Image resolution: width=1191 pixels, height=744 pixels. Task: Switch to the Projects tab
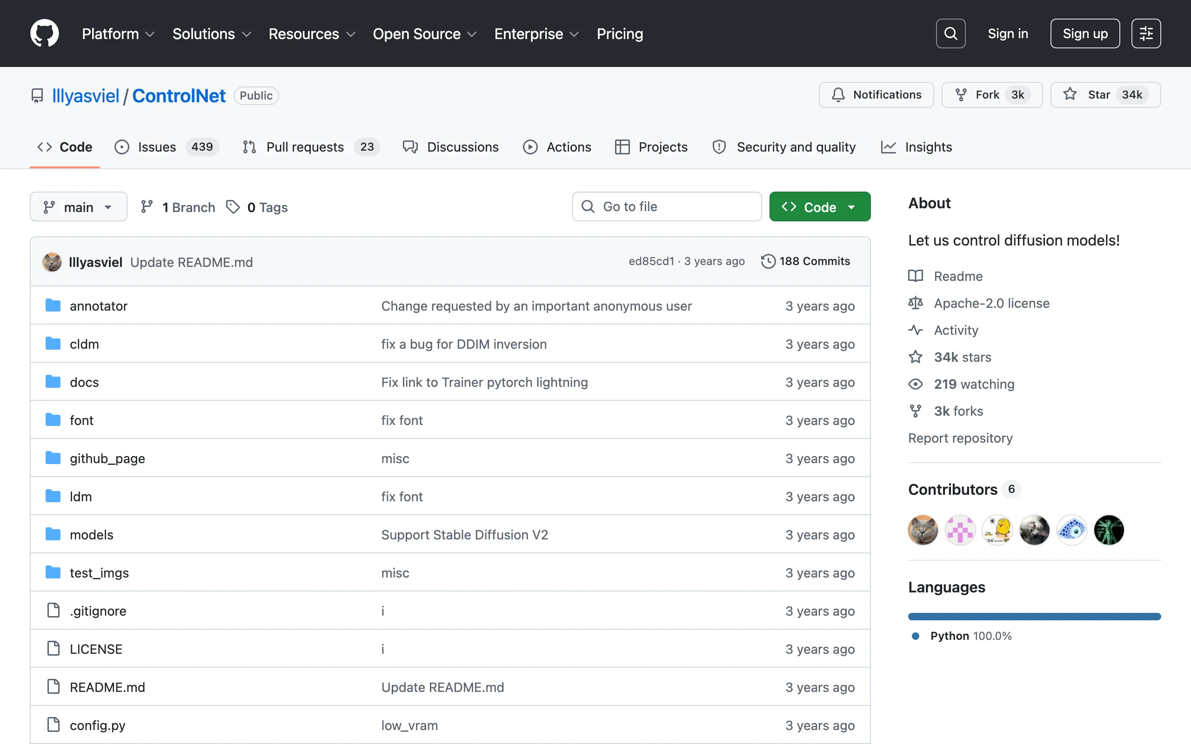(x=651, y=146)
